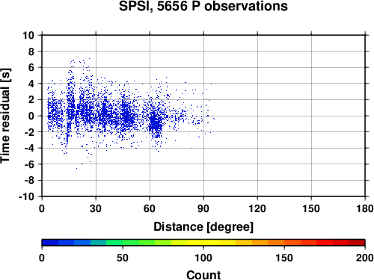The height and width of the screenshot is (280, 374).
Task: Click the y-axis tick label 0
Action: pos(31,116)
